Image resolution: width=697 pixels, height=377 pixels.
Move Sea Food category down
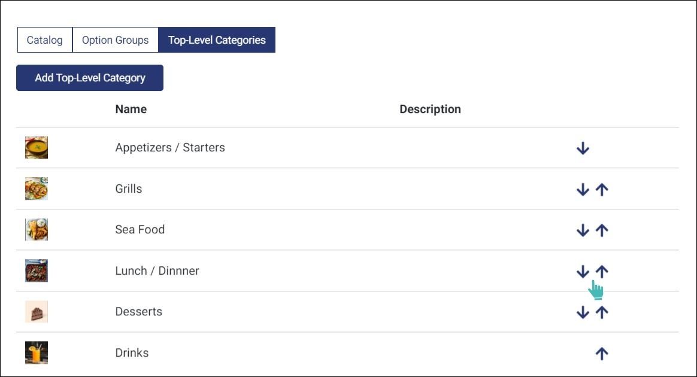[583, 230]
